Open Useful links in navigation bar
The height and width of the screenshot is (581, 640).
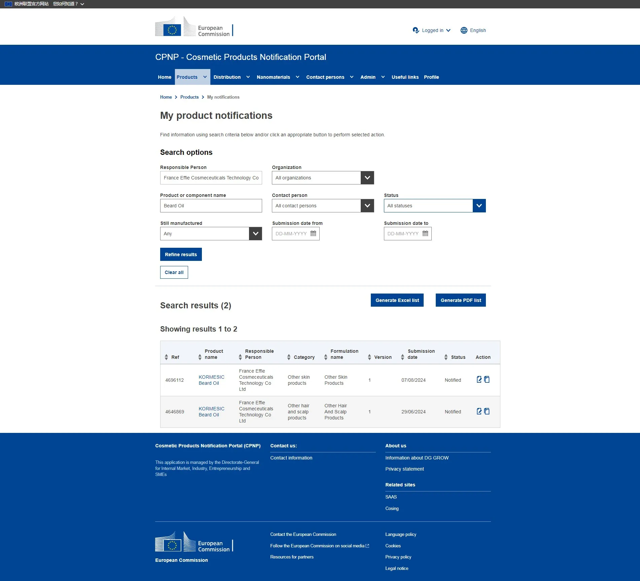[405, 77]
